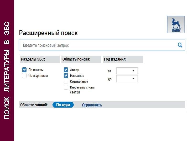This screenshot has width=189, height=141.
Task: Check the Содержание checkbox
Action: coord(66,81)
